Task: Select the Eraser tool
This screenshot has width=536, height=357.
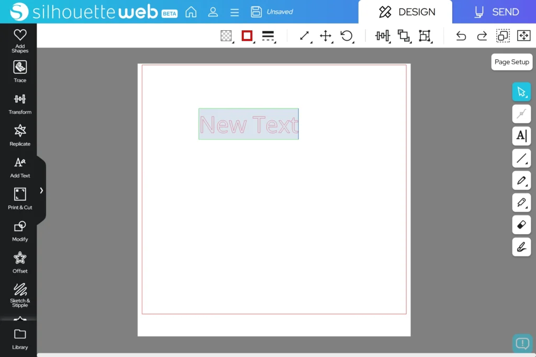Action: [521, 225]
